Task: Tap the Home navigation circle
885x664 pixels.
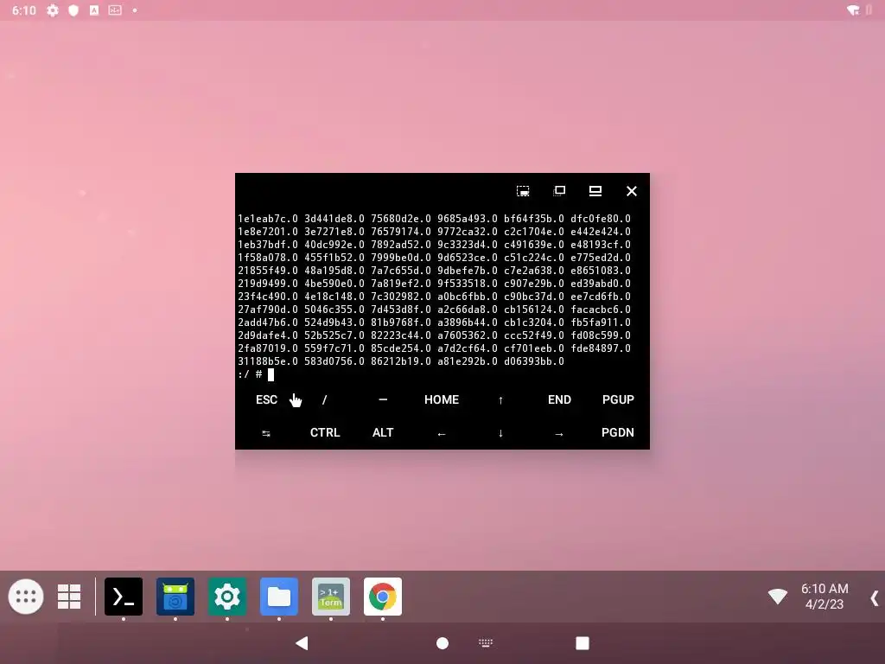Action: click(x=442, y=643)
